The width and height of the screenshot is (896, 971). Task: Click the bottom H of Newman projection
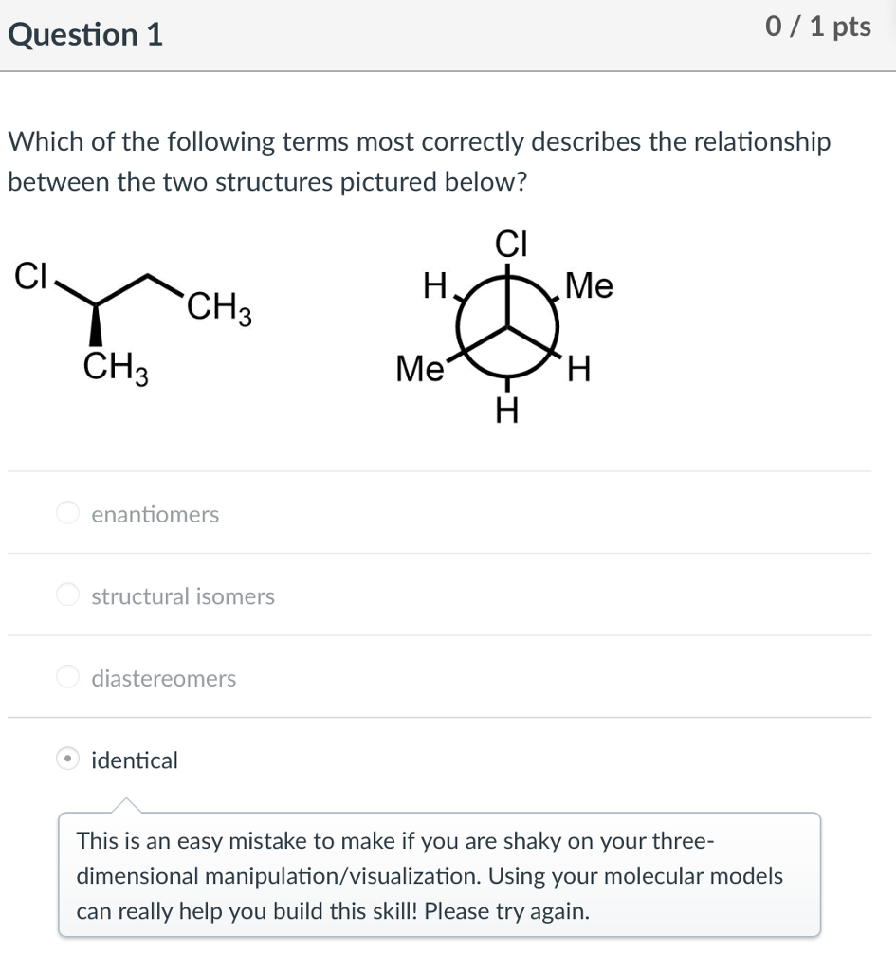point(507,410)
